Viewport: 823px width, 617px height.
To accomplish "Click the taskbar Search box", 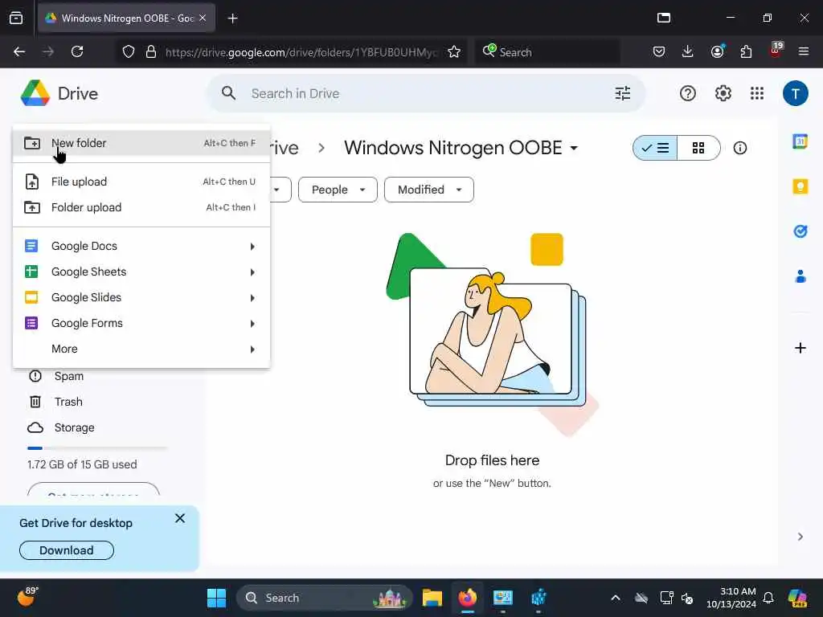I will pyautogui.click(x=325, y=598).
